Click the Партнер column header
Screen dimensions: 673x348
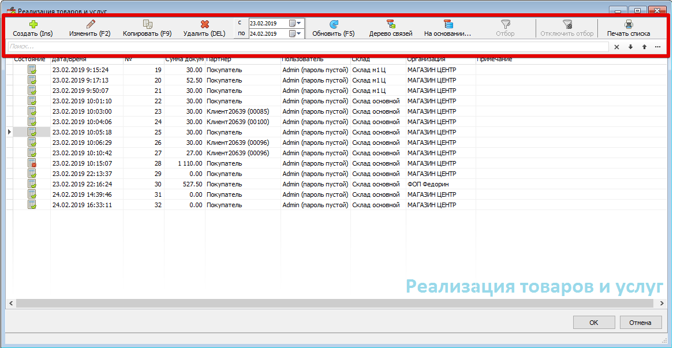(x=242, y=59)
